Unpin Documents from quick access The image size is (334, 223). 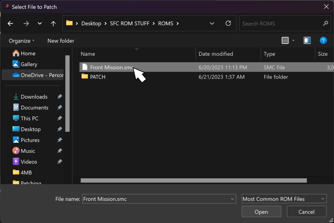click(x=59, y=108)
